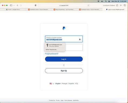Viewport: 128px width, 103px height.
Task: Switch language to Français
Action: [65, 84]
